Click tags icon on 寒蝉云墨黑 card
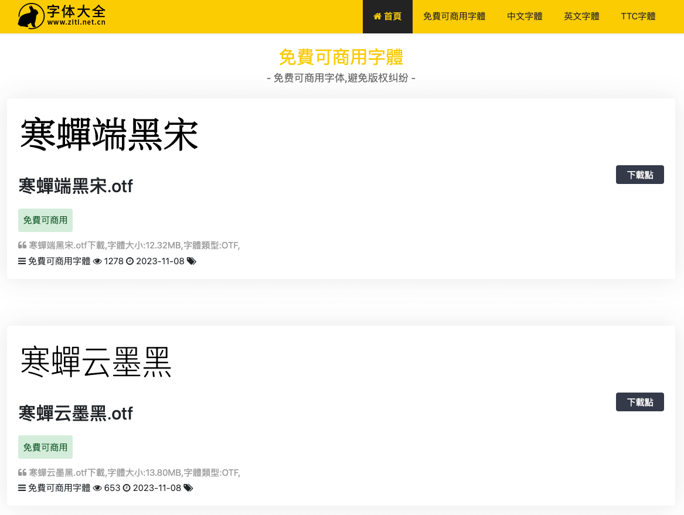 (x=188, y=488)
